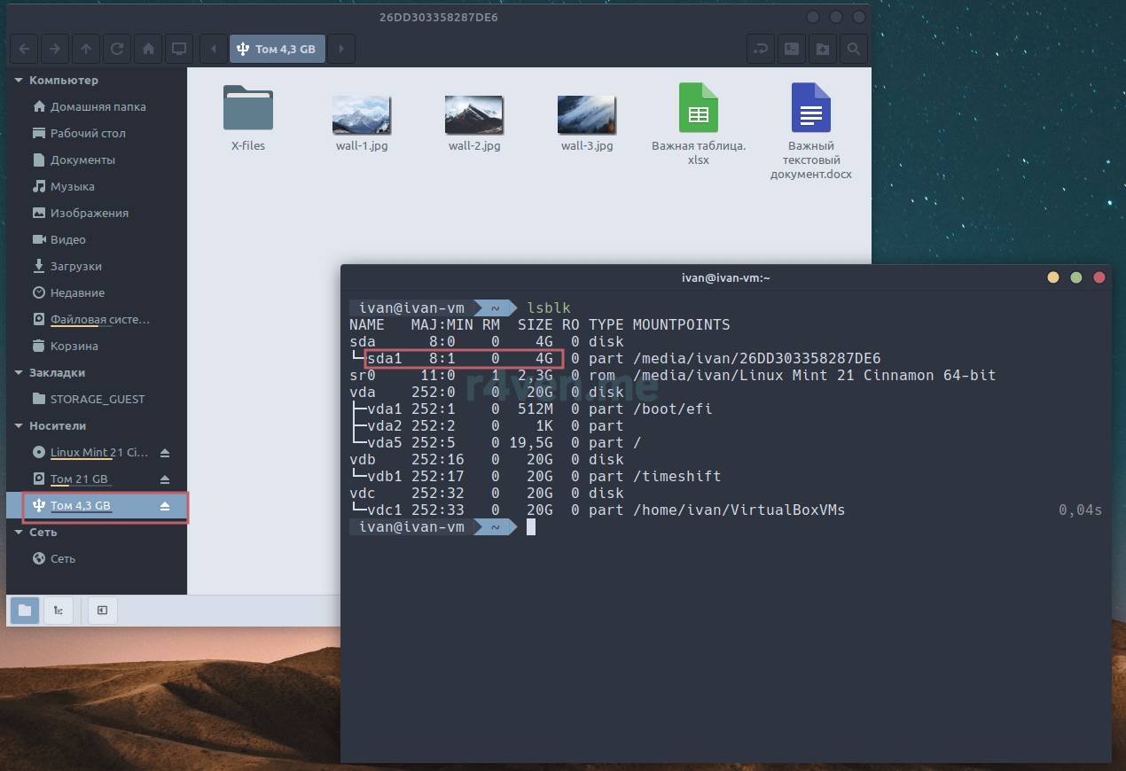Click the search magnifier icon
This screenshot has width=1126, height=771.
pyautogui.click(x=853, y=49)
